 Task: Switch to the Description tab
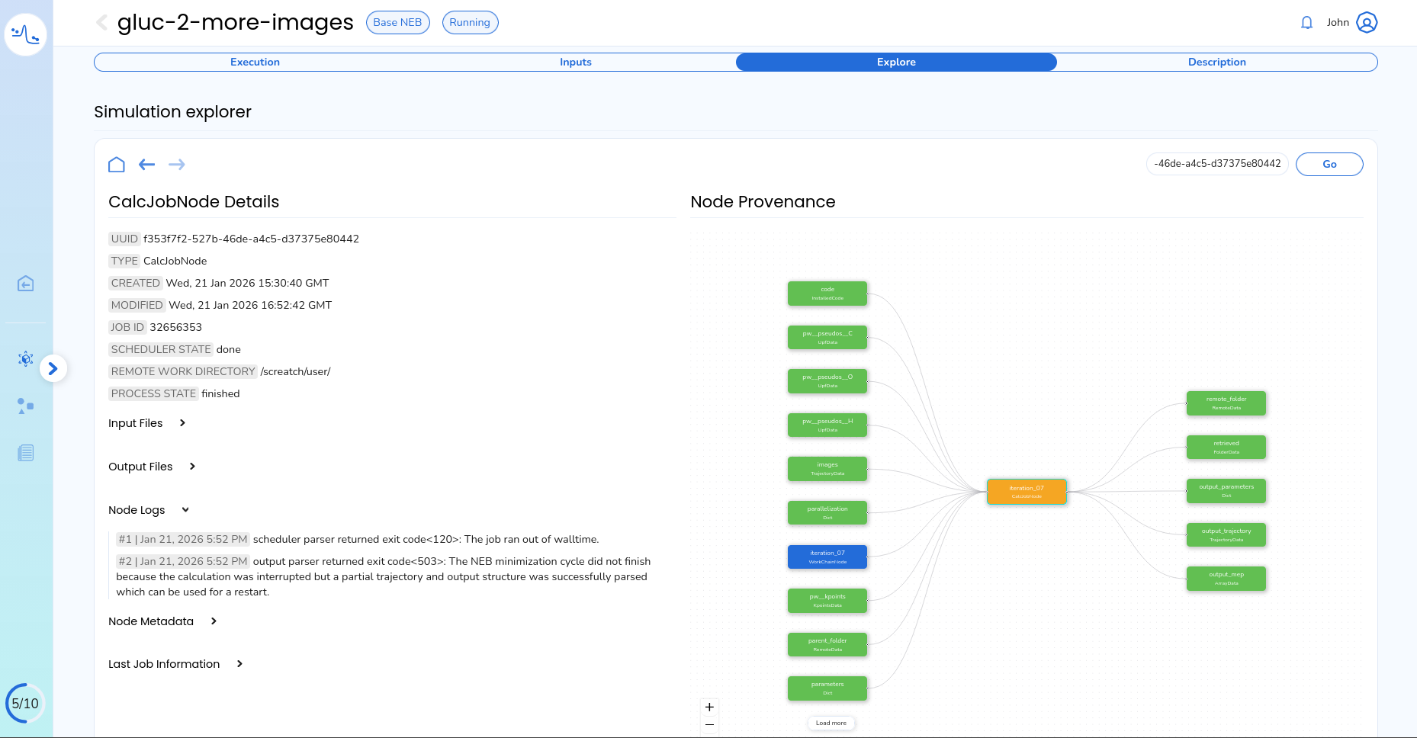click(1216, 63)
